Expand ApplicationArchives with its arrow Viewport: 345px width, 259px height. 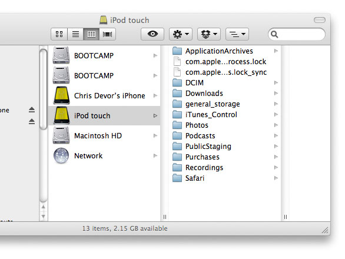[276, 51]
